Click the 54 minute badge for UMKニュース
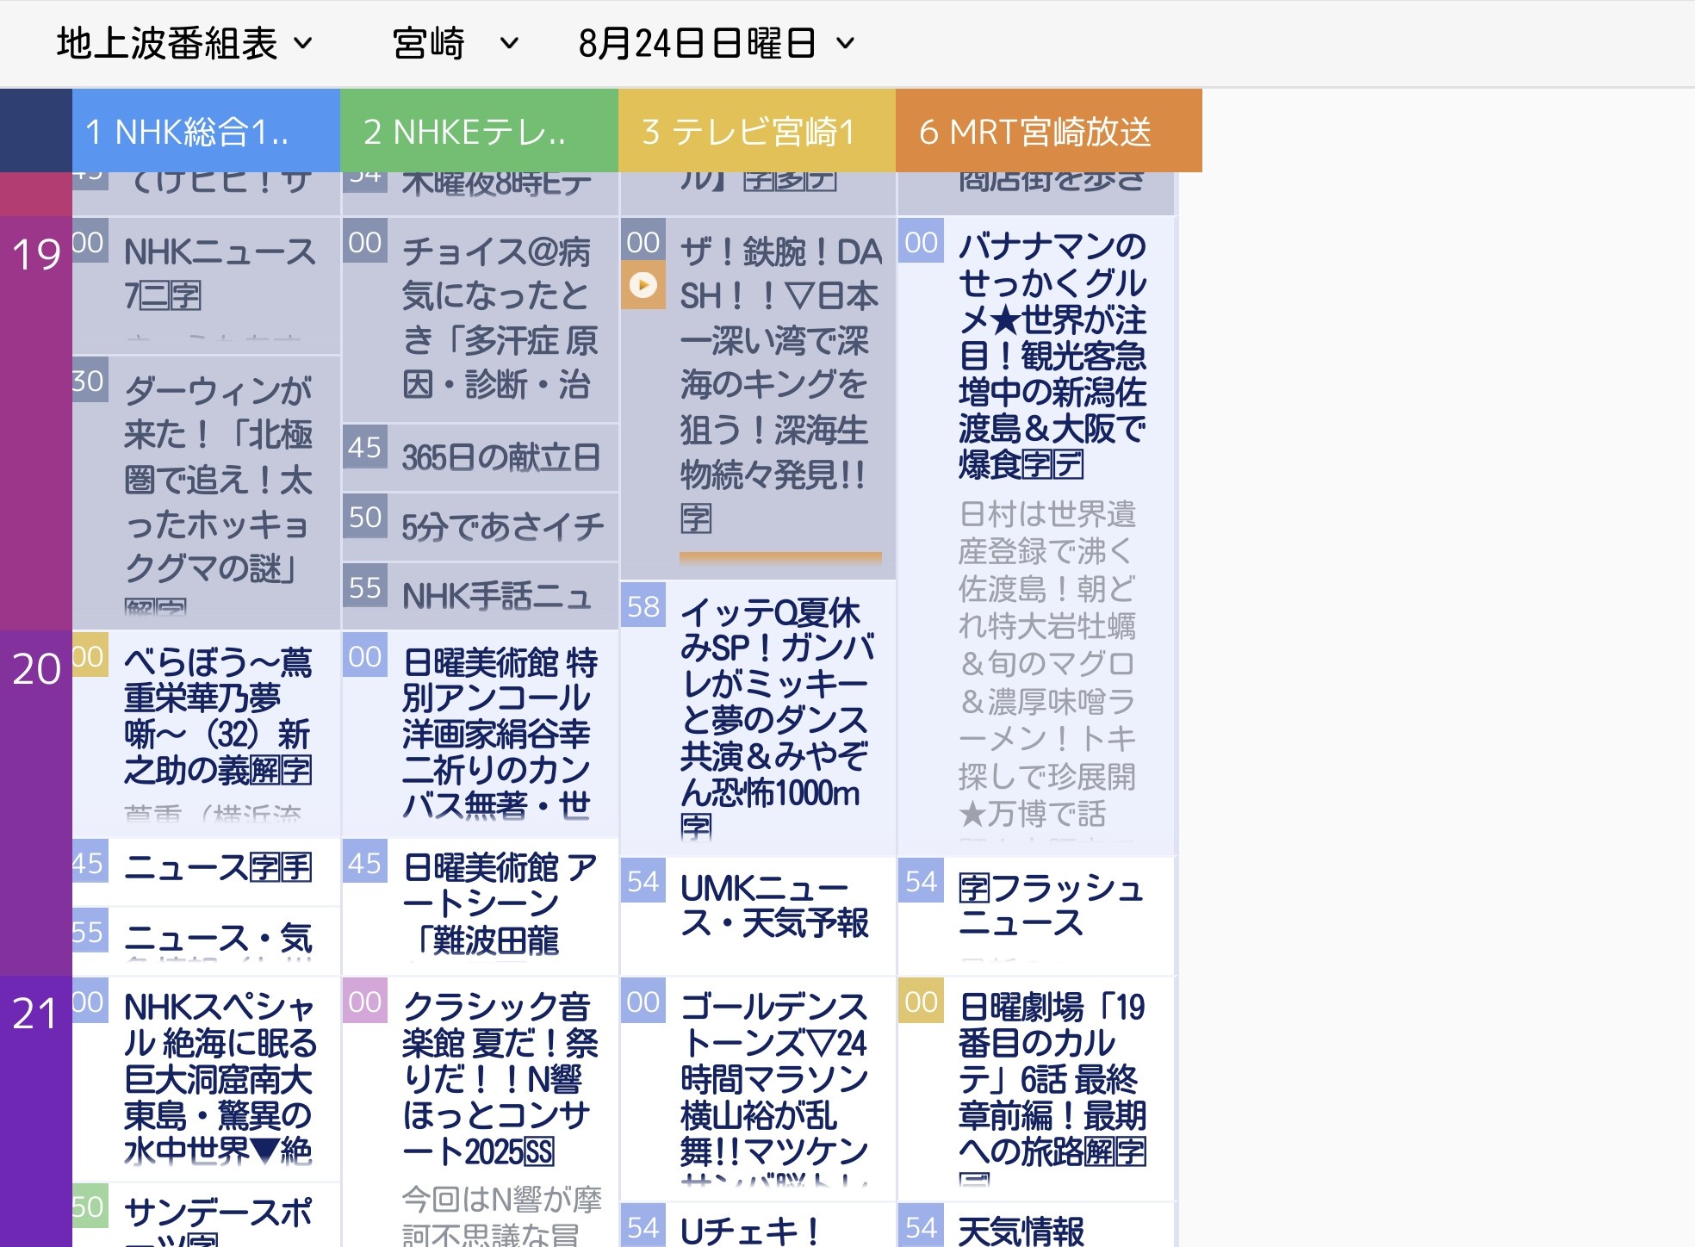Image resolution: width=1695 pixels, height=1247 pixels. 643,881
